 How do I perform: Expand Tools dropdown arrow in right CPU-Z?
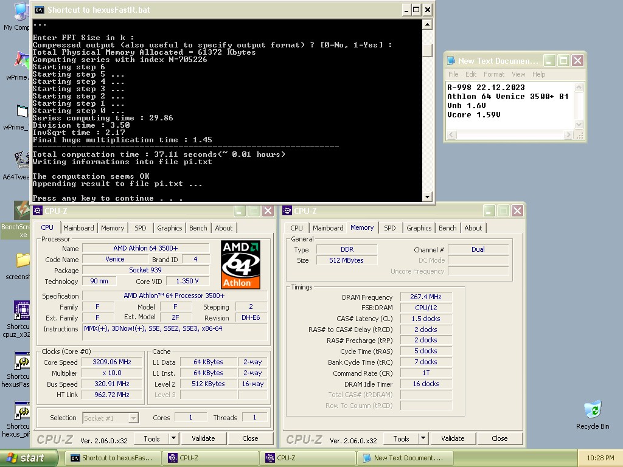click(423, 438)
